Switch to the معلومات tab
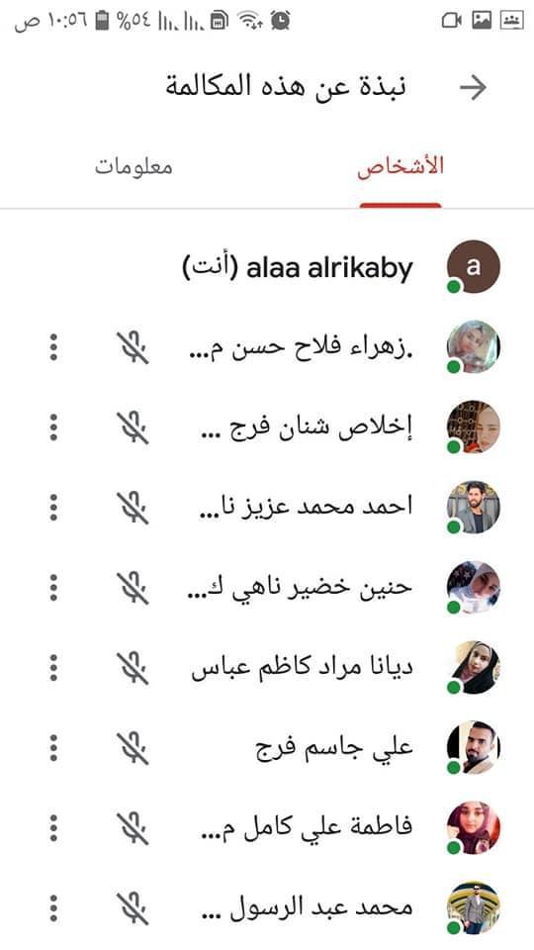This screenshot has height=950, width=534. [x=133, y=166]
